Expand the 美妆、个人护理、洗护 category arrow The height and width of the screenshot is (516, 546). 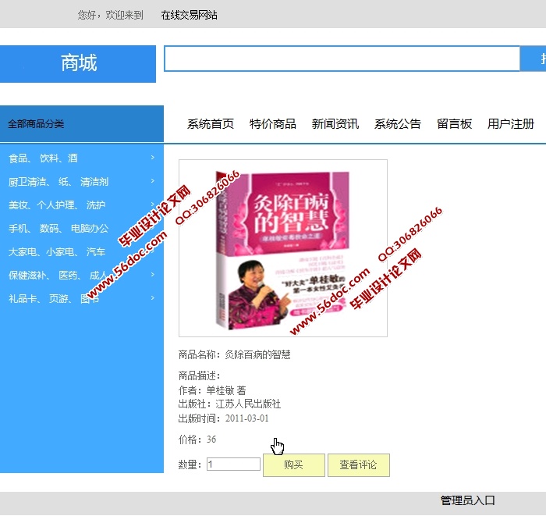152,205
